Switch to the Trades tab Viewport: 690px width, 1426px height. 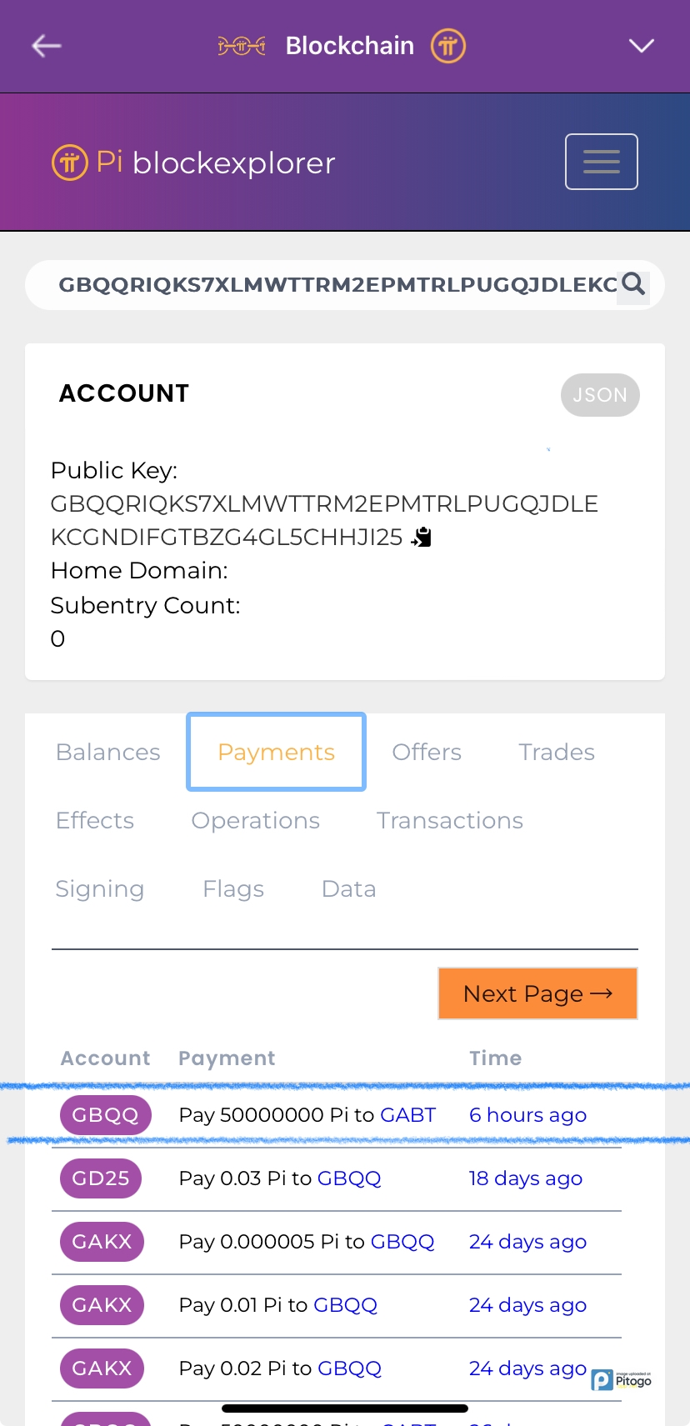[x=556, y=753]
